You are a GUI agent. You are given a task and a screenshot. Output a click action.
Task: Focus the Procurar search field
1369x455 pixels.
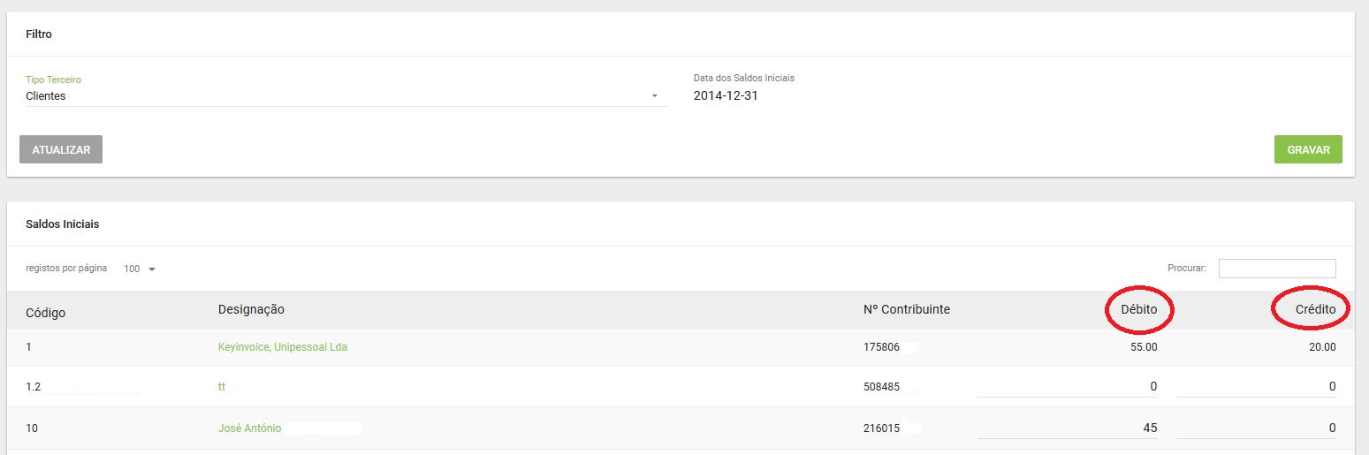pyautogui.click(x=1277, y=268)
